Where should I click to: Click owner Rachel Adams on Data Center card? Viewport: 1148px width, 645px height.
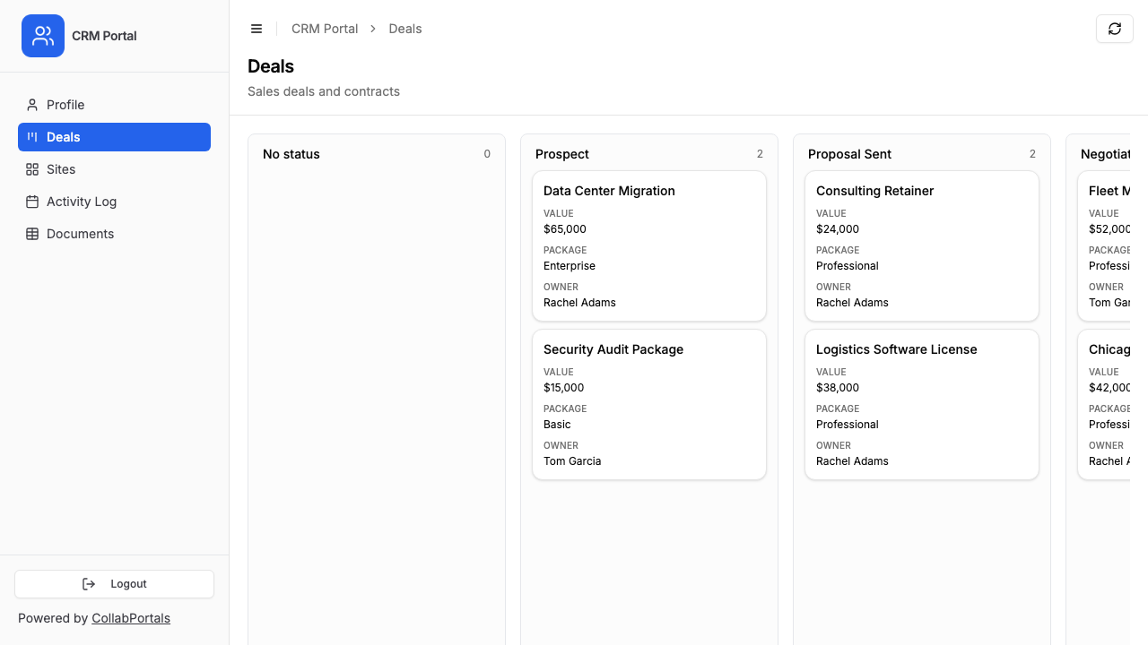click(579, 303)
